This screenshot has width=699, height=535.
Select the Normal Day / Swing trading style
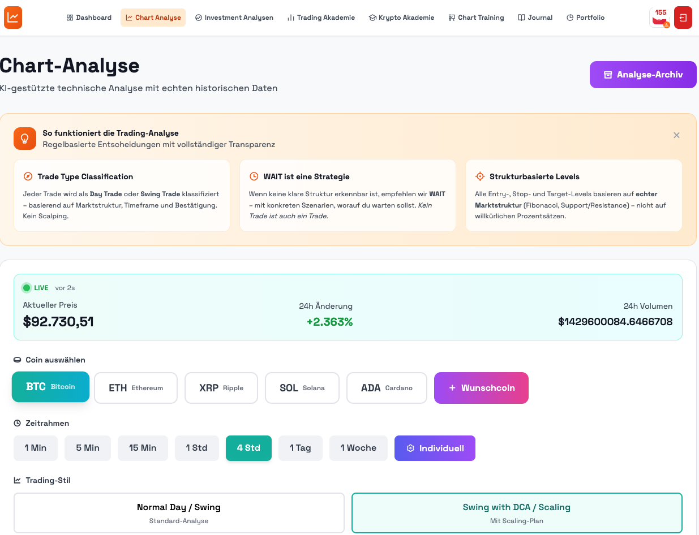pyautogui.click(x=179, y=513)
